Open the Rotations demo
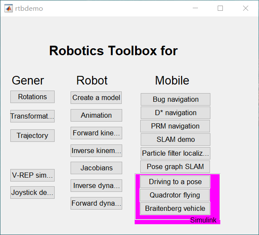 coord(32,97)
